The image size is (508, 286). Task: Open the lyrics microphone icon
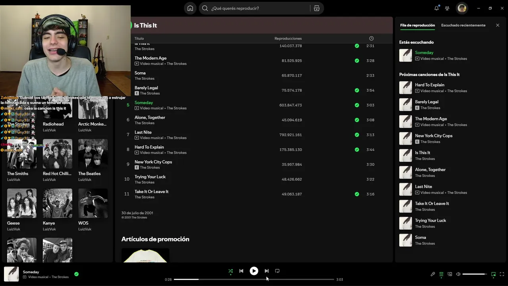[x=433, y=274]
